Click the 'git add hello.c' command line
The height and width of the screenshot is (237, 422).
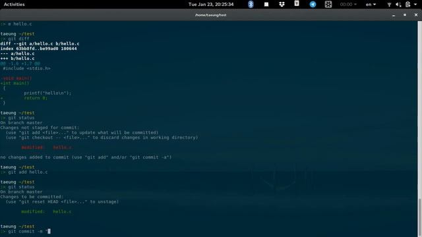24,172
